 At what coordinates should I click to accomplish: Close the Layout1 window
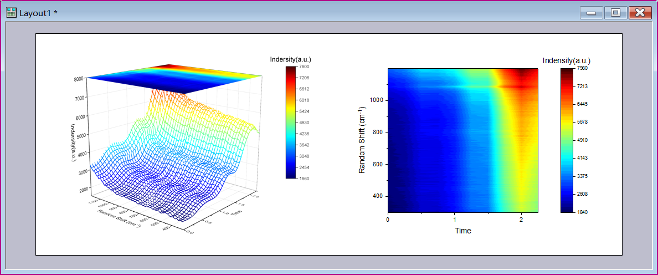click(640, 13)
